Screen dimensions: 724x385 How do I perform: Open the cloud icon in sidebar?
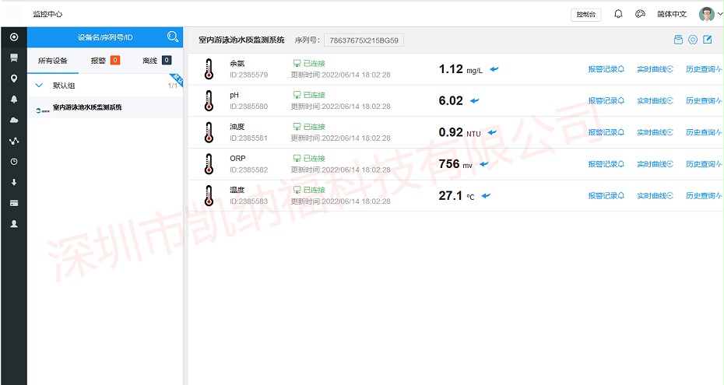pyautogui.click(x=14, y=120)
